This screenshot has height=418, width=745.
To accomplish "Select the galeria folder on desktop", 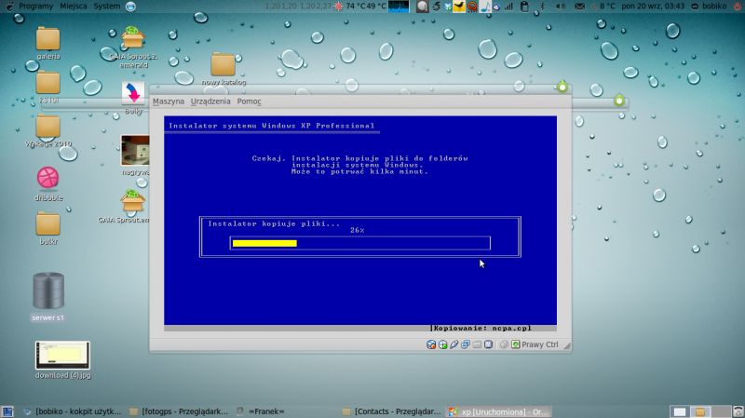I will [48, 44].
